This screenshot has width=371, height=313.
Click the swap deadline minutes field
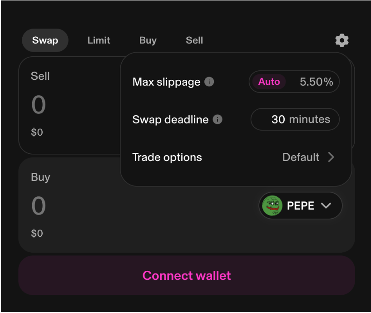tap(295, 119)
